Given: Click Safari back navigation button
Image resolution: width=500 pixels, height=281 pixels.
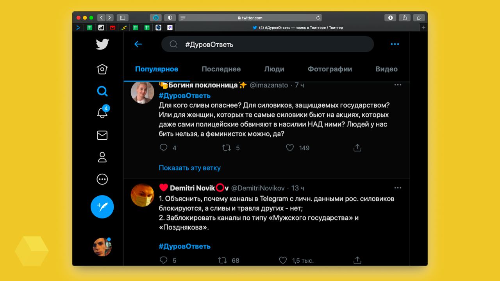Looking at the screenshot, I should [101, 18].
